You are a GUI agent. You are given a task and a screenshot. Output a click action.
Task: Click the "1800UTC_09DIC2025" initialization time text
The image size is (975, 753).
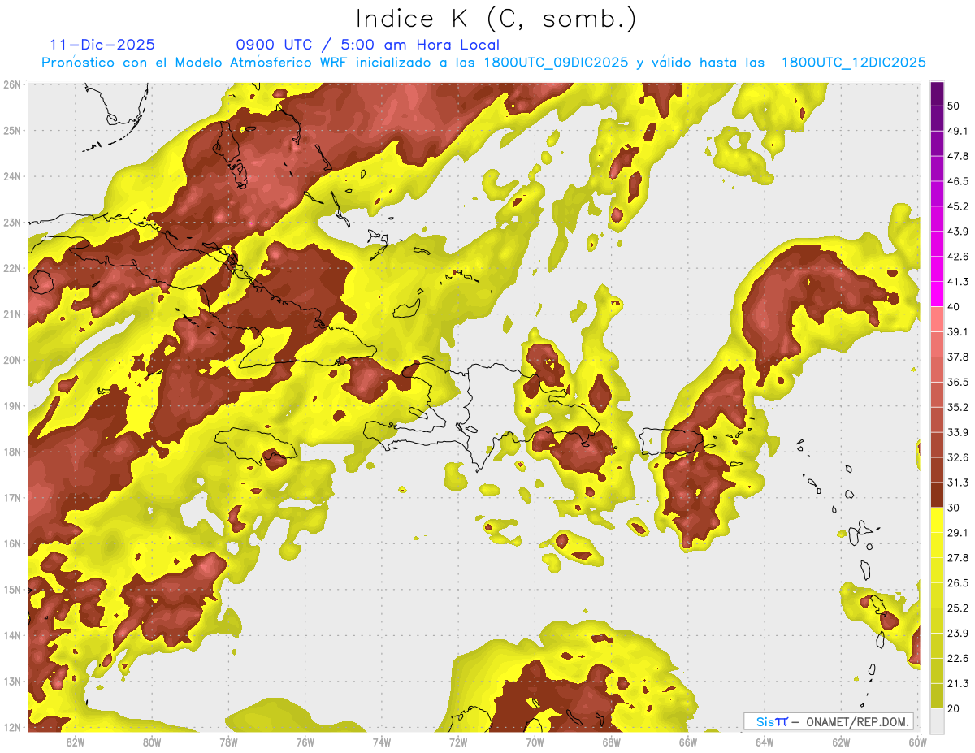[556, 63]
